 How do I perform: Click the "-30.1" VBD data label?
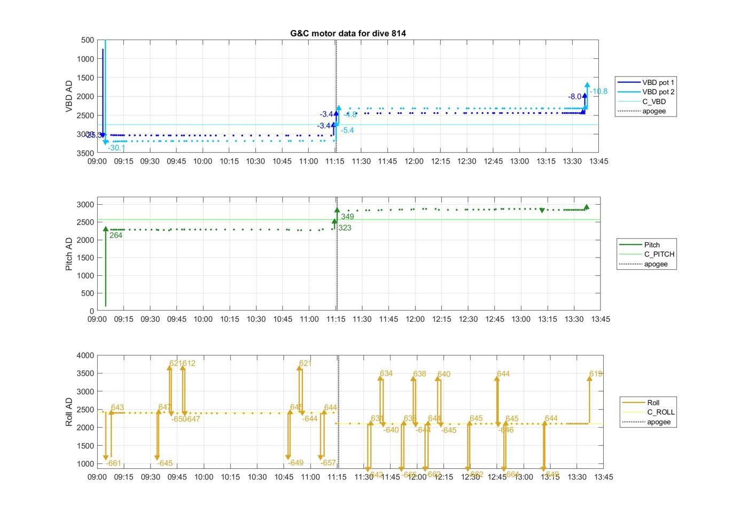pyautogui.click(x=116, y=148)
